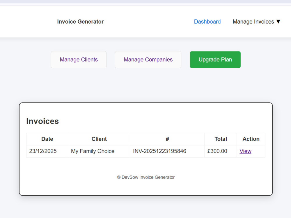The image size is (291, 218).
Task: Click the Total column header
Action: click(x=221, y=139)
